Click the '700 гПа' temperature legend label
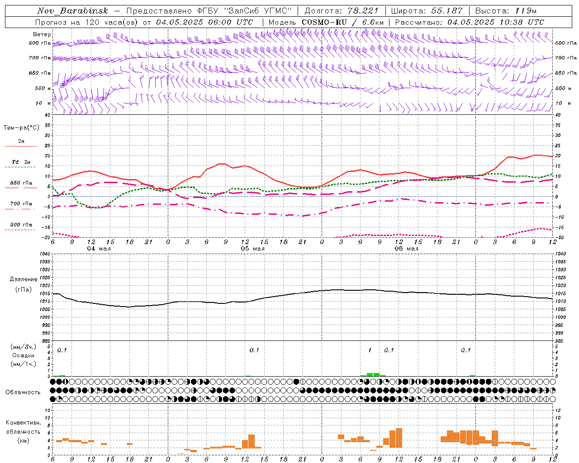This screenshot has width=579, height=463. click(21, 204)
